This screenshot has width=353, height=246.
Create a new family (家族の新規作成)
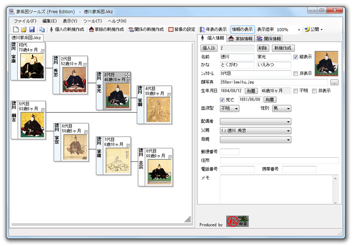coord(106,30)
